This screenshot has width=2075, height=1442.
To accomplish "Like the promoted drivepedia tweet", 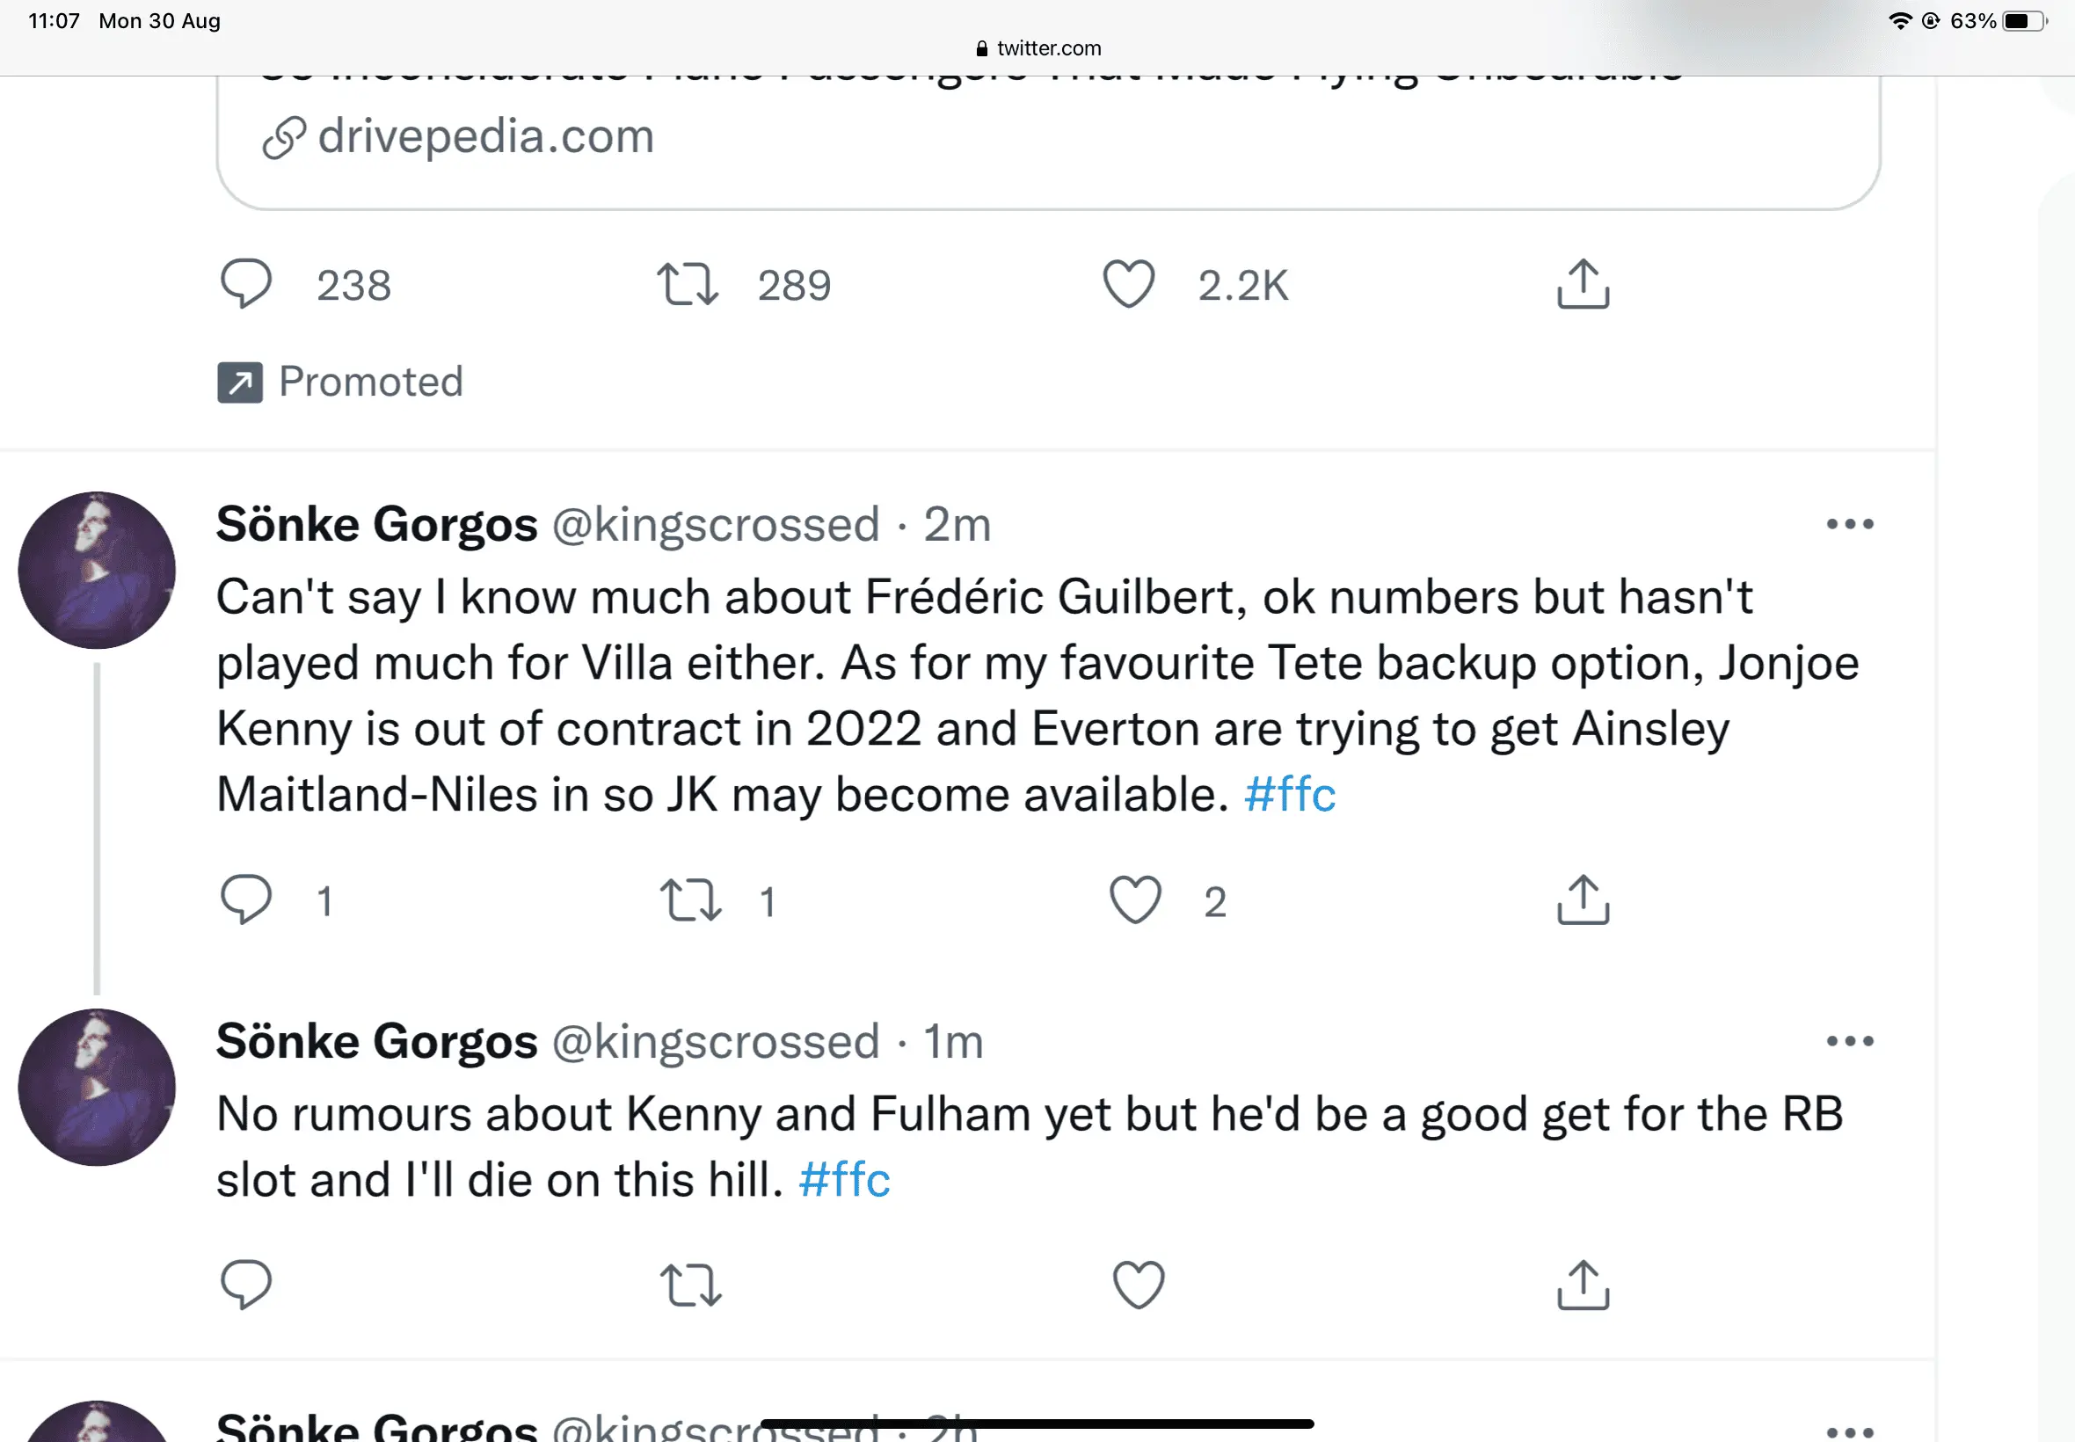I will (1128, 284).
